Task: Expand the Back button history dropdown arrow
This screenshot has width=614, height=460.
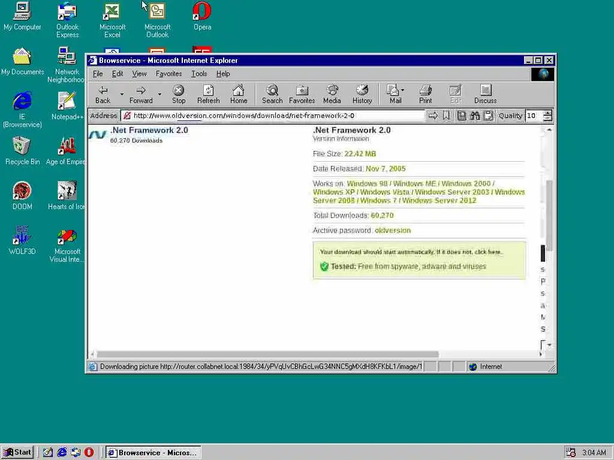Action: (x=122, y=94)
